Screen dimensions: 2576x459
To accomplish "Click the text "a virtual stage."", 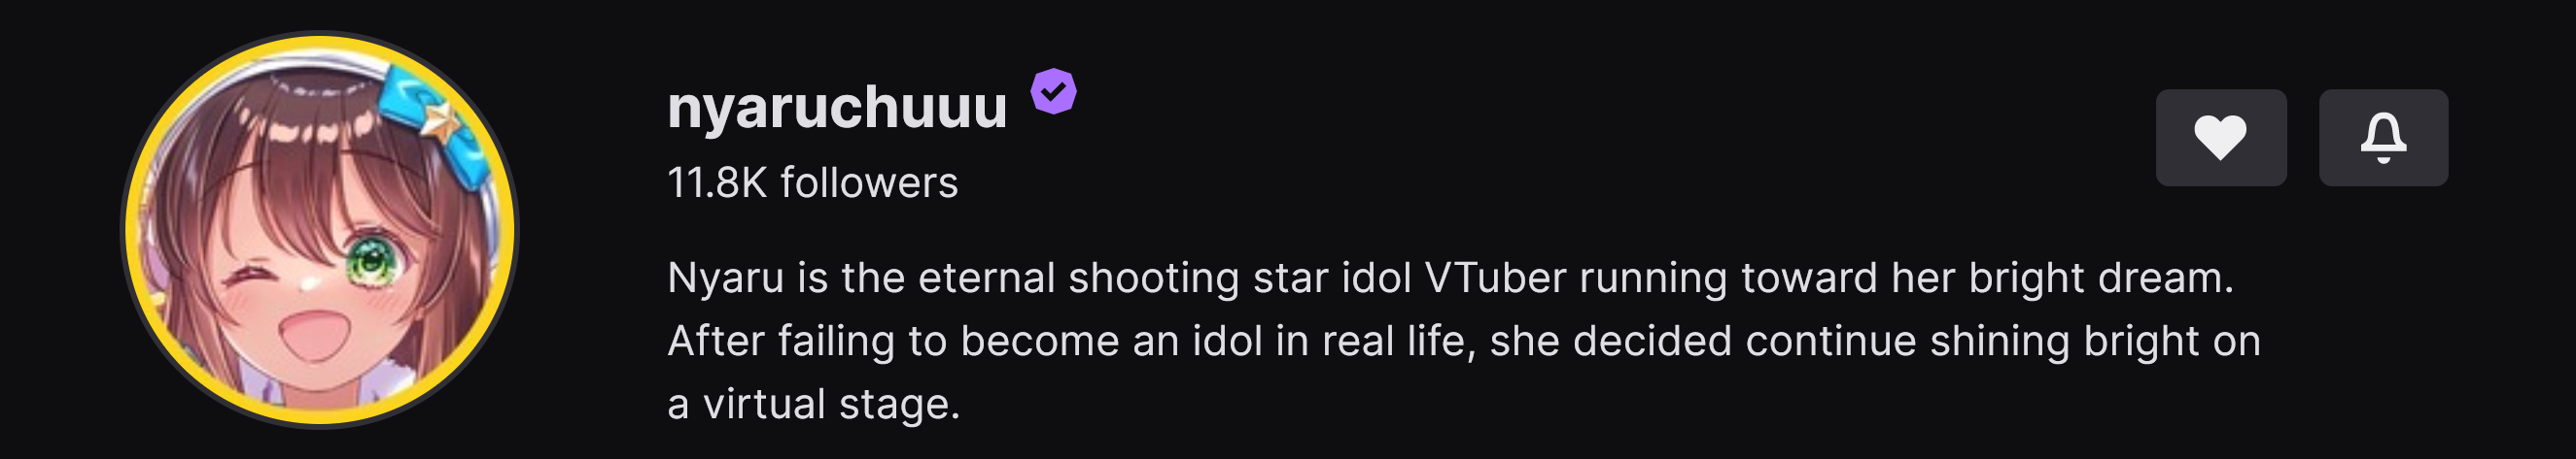I will 813,404.
